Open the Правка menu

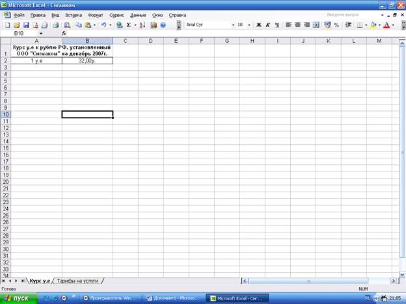(x=38, y=15)
